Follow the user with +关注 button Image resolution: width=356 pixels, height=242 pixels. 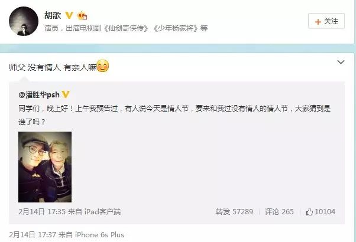pyautogui.click(x=326, y=21)
